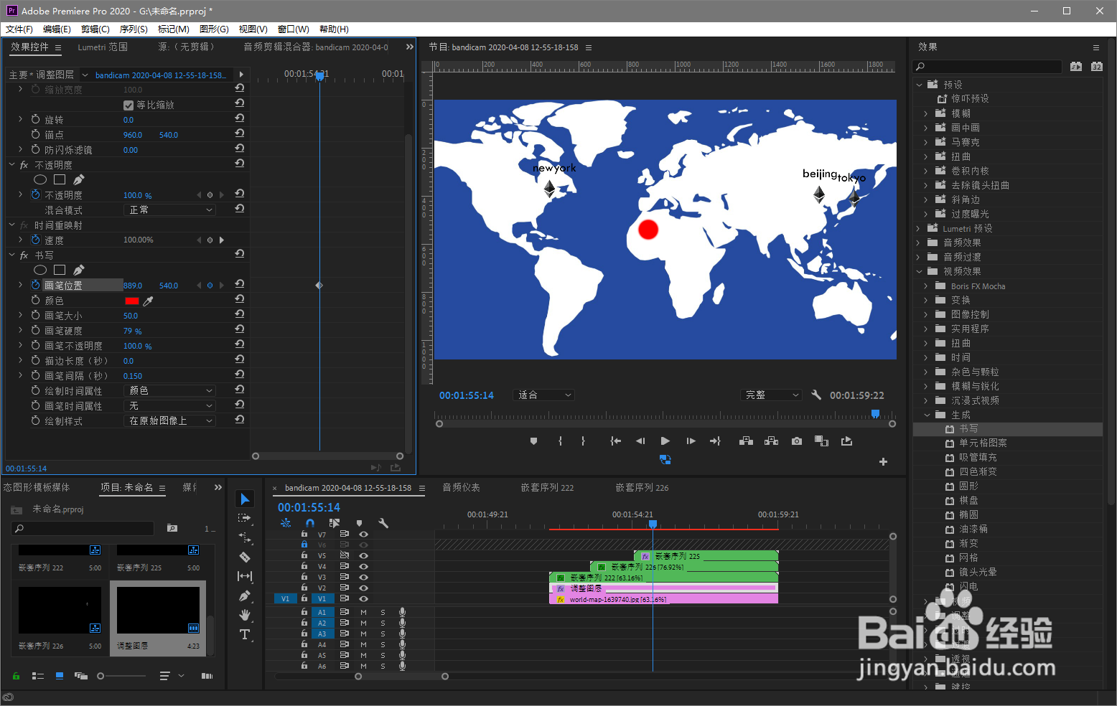Open the button editor plus icon

(884, 461)
